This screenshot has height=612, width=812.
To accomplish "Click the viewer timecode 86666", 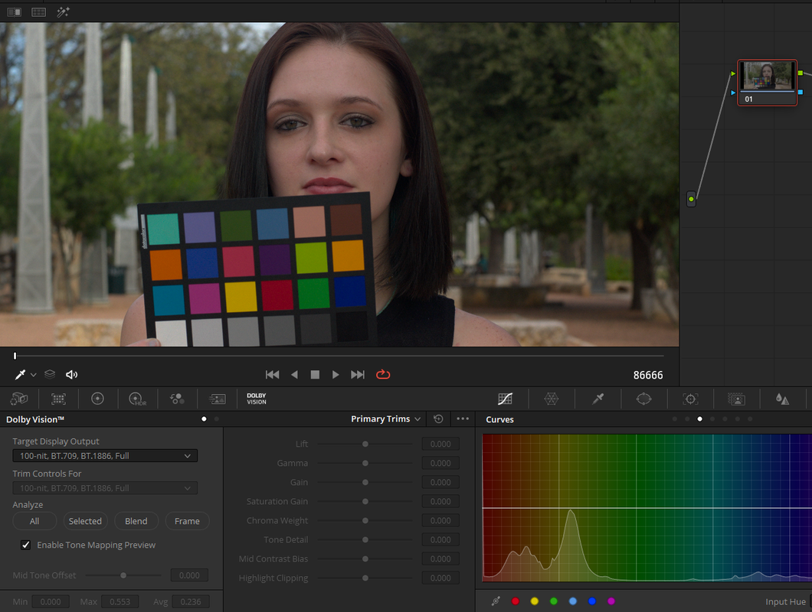I will (648, 375).
